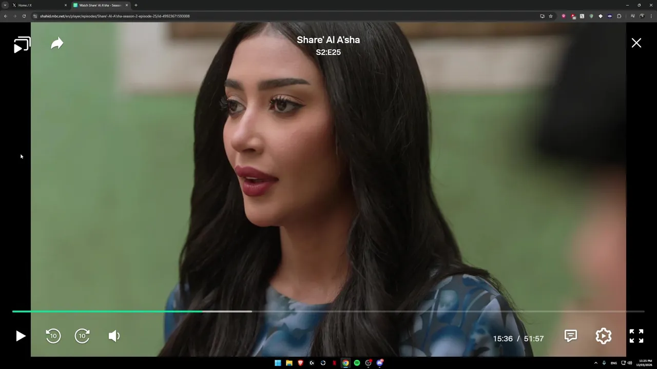Screen dimensions: 657x369
Task: Mute the player volume
Action: tap(114, 336)
